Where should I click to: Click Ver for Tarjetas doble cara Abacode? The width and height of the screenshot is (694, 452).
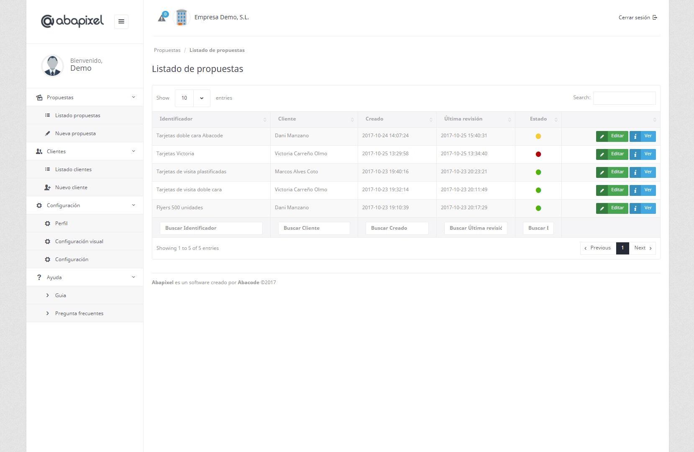click(643, 136)
